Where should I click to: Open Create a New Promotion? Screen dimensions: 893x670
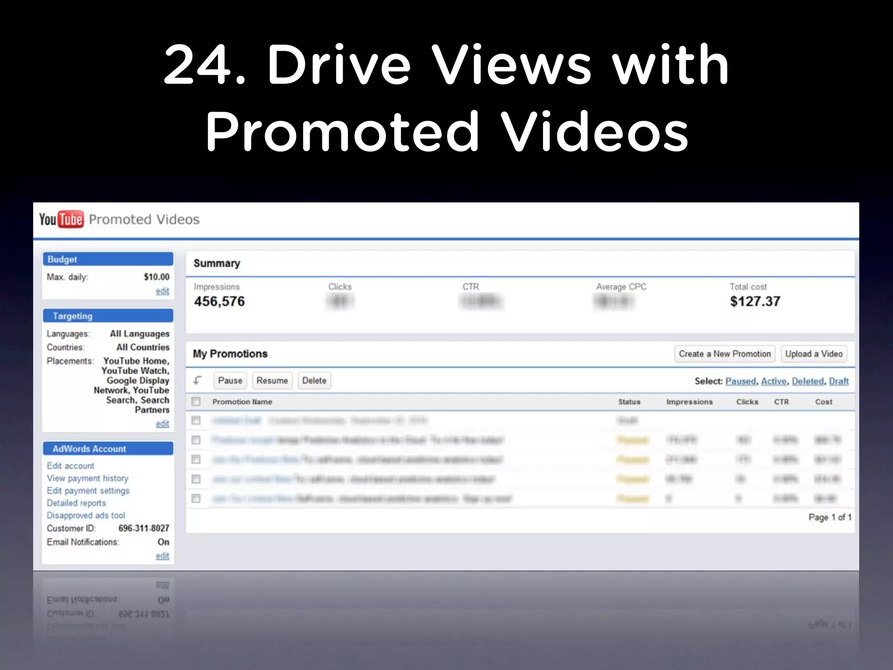click(725, 354)
